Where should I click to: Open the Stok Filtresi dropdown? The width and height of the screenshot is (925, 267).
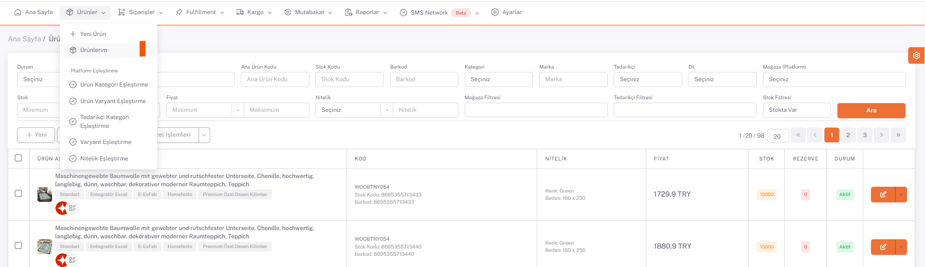pos(796,110)
